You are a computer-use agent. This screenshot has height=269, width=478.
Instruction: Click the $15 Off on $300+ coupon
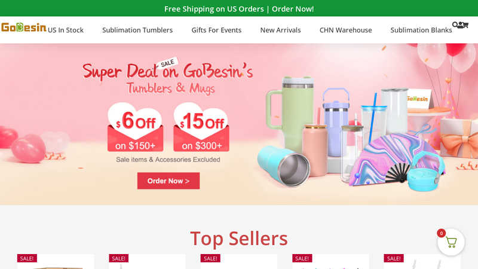201,127
